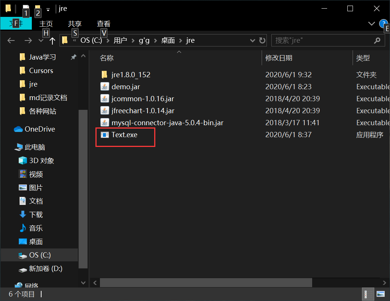This screenshot has height=301, width=390.
Task: Switch to large thumbnails view icon
Action: [381, 294]
